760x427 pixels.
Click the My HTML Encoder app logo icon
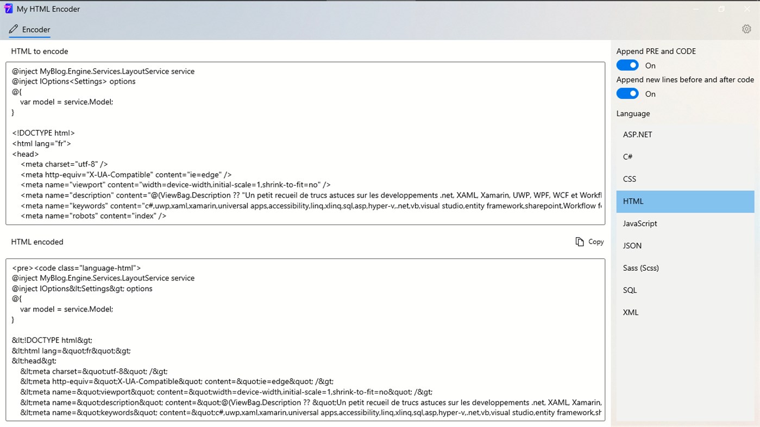[x=8, y=9]
